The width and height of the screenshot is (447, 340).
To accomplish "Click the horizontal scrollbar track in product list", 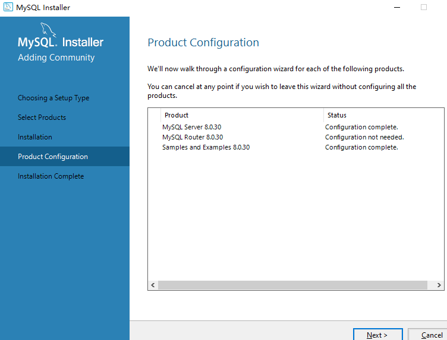I will 292,285.
